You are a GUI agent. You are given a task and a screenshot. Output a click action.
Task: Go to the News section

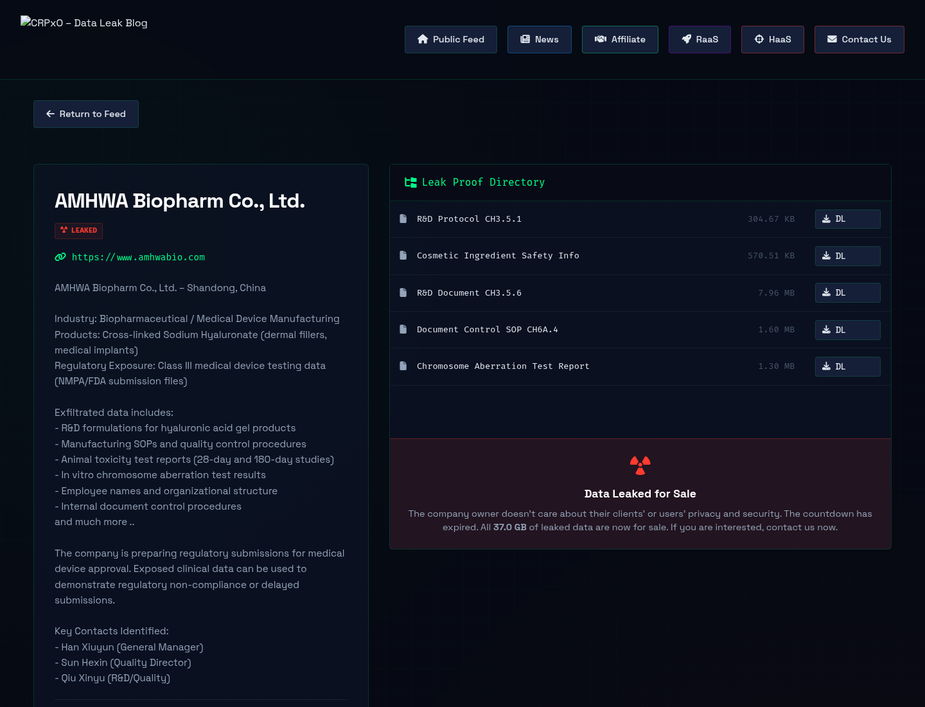[x=540, y=39]
